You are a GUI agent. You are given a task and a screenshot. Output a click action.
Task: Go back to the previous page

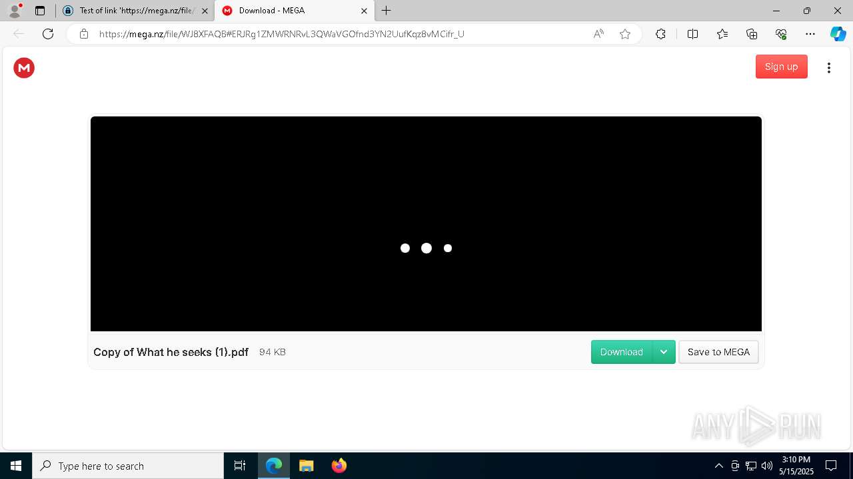click(x=19, y=34)
